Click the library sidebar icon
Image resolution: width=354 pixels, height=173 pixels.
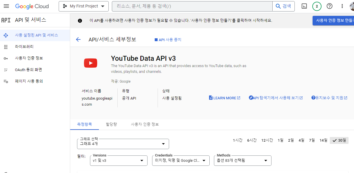point(6,47)
